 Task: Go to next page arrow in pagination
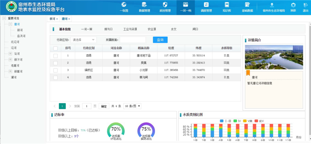(x=70, y=106)
